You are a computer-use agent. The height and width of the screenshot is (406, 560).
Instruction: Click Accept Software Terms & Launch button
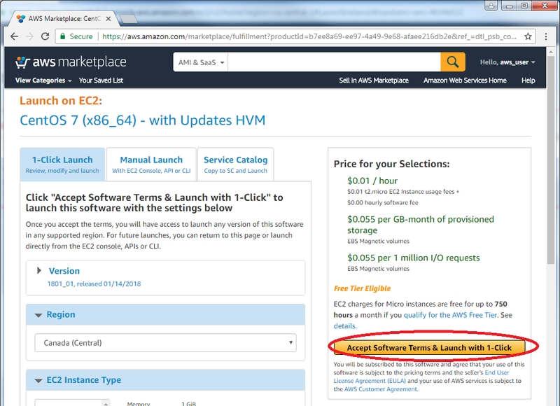[x=429, y=348]
